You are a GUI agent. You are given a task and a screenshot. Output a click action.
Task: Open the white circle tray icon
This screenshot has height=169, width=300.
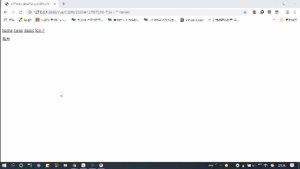coord(238,165)
